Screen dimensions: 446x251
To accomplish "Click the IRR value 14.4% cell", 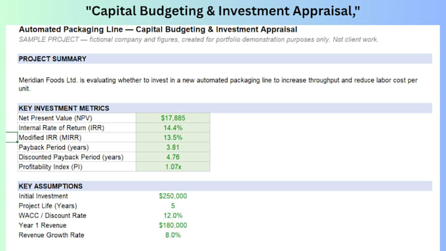I will click(173, 128).
